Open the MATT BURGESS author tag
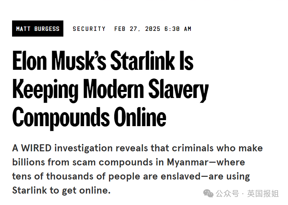 38,29
